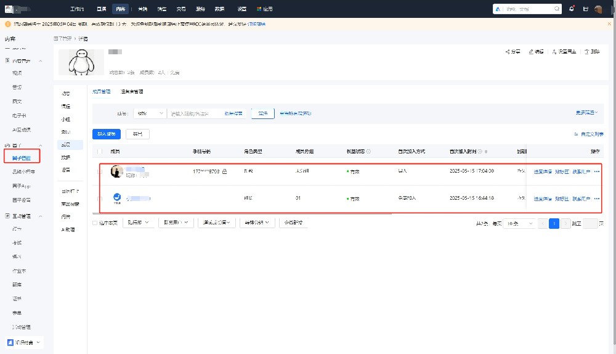
Task: Open 数据 in the top navigation bar
Action: point(220,9)
